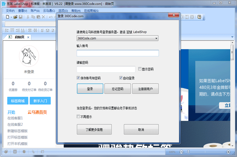This screenshot has width=237, height=157.
Task: Click the 忘记密码 button
Action: tap(118, 89)
